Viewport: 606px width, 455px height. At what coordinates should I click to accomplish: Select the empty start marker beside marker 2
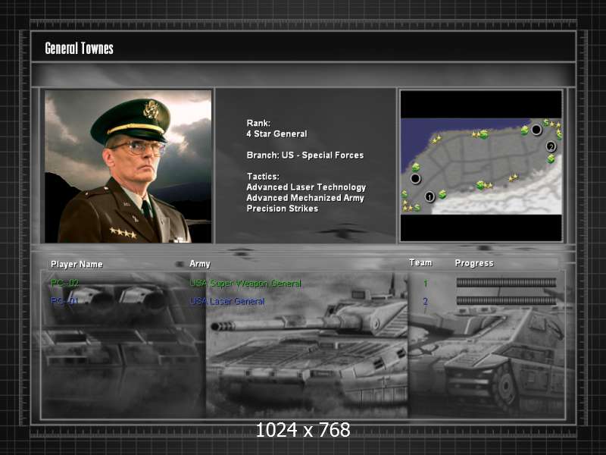pyautogui.click(x=536, y=130)
